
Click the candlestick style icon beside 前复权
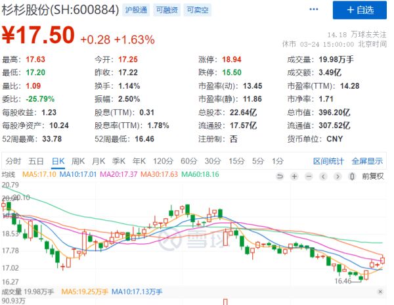tap(355, 176)
